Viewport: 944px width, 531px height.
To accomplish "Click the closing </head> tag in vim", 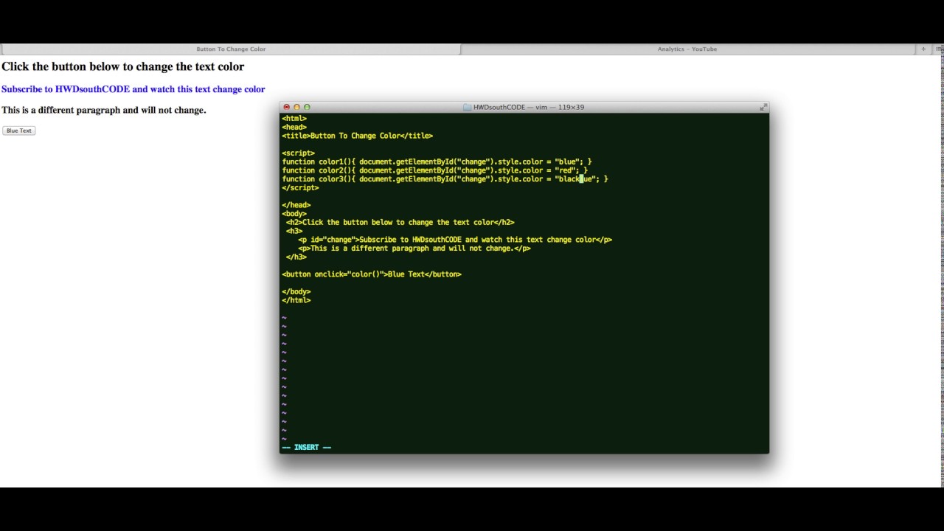I will pyautogui.click(x=296, y=205).
